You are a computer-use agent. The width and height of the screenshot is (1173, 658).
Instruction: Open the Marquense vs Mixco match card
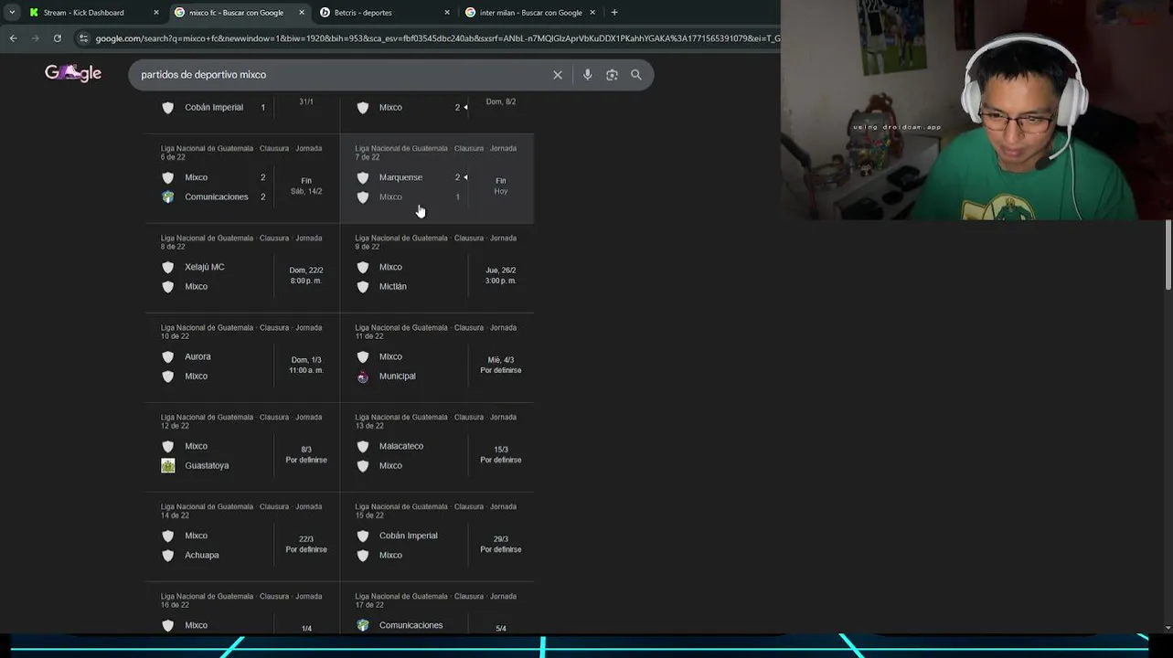437,178
